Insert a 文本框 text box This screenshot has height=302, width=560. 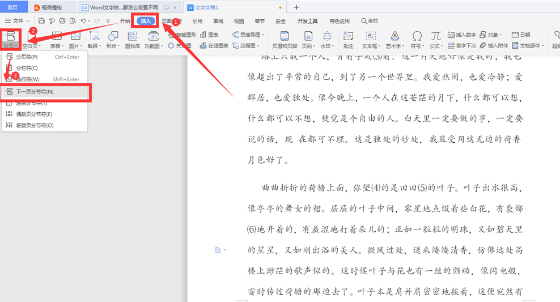[x=371, y=40]
